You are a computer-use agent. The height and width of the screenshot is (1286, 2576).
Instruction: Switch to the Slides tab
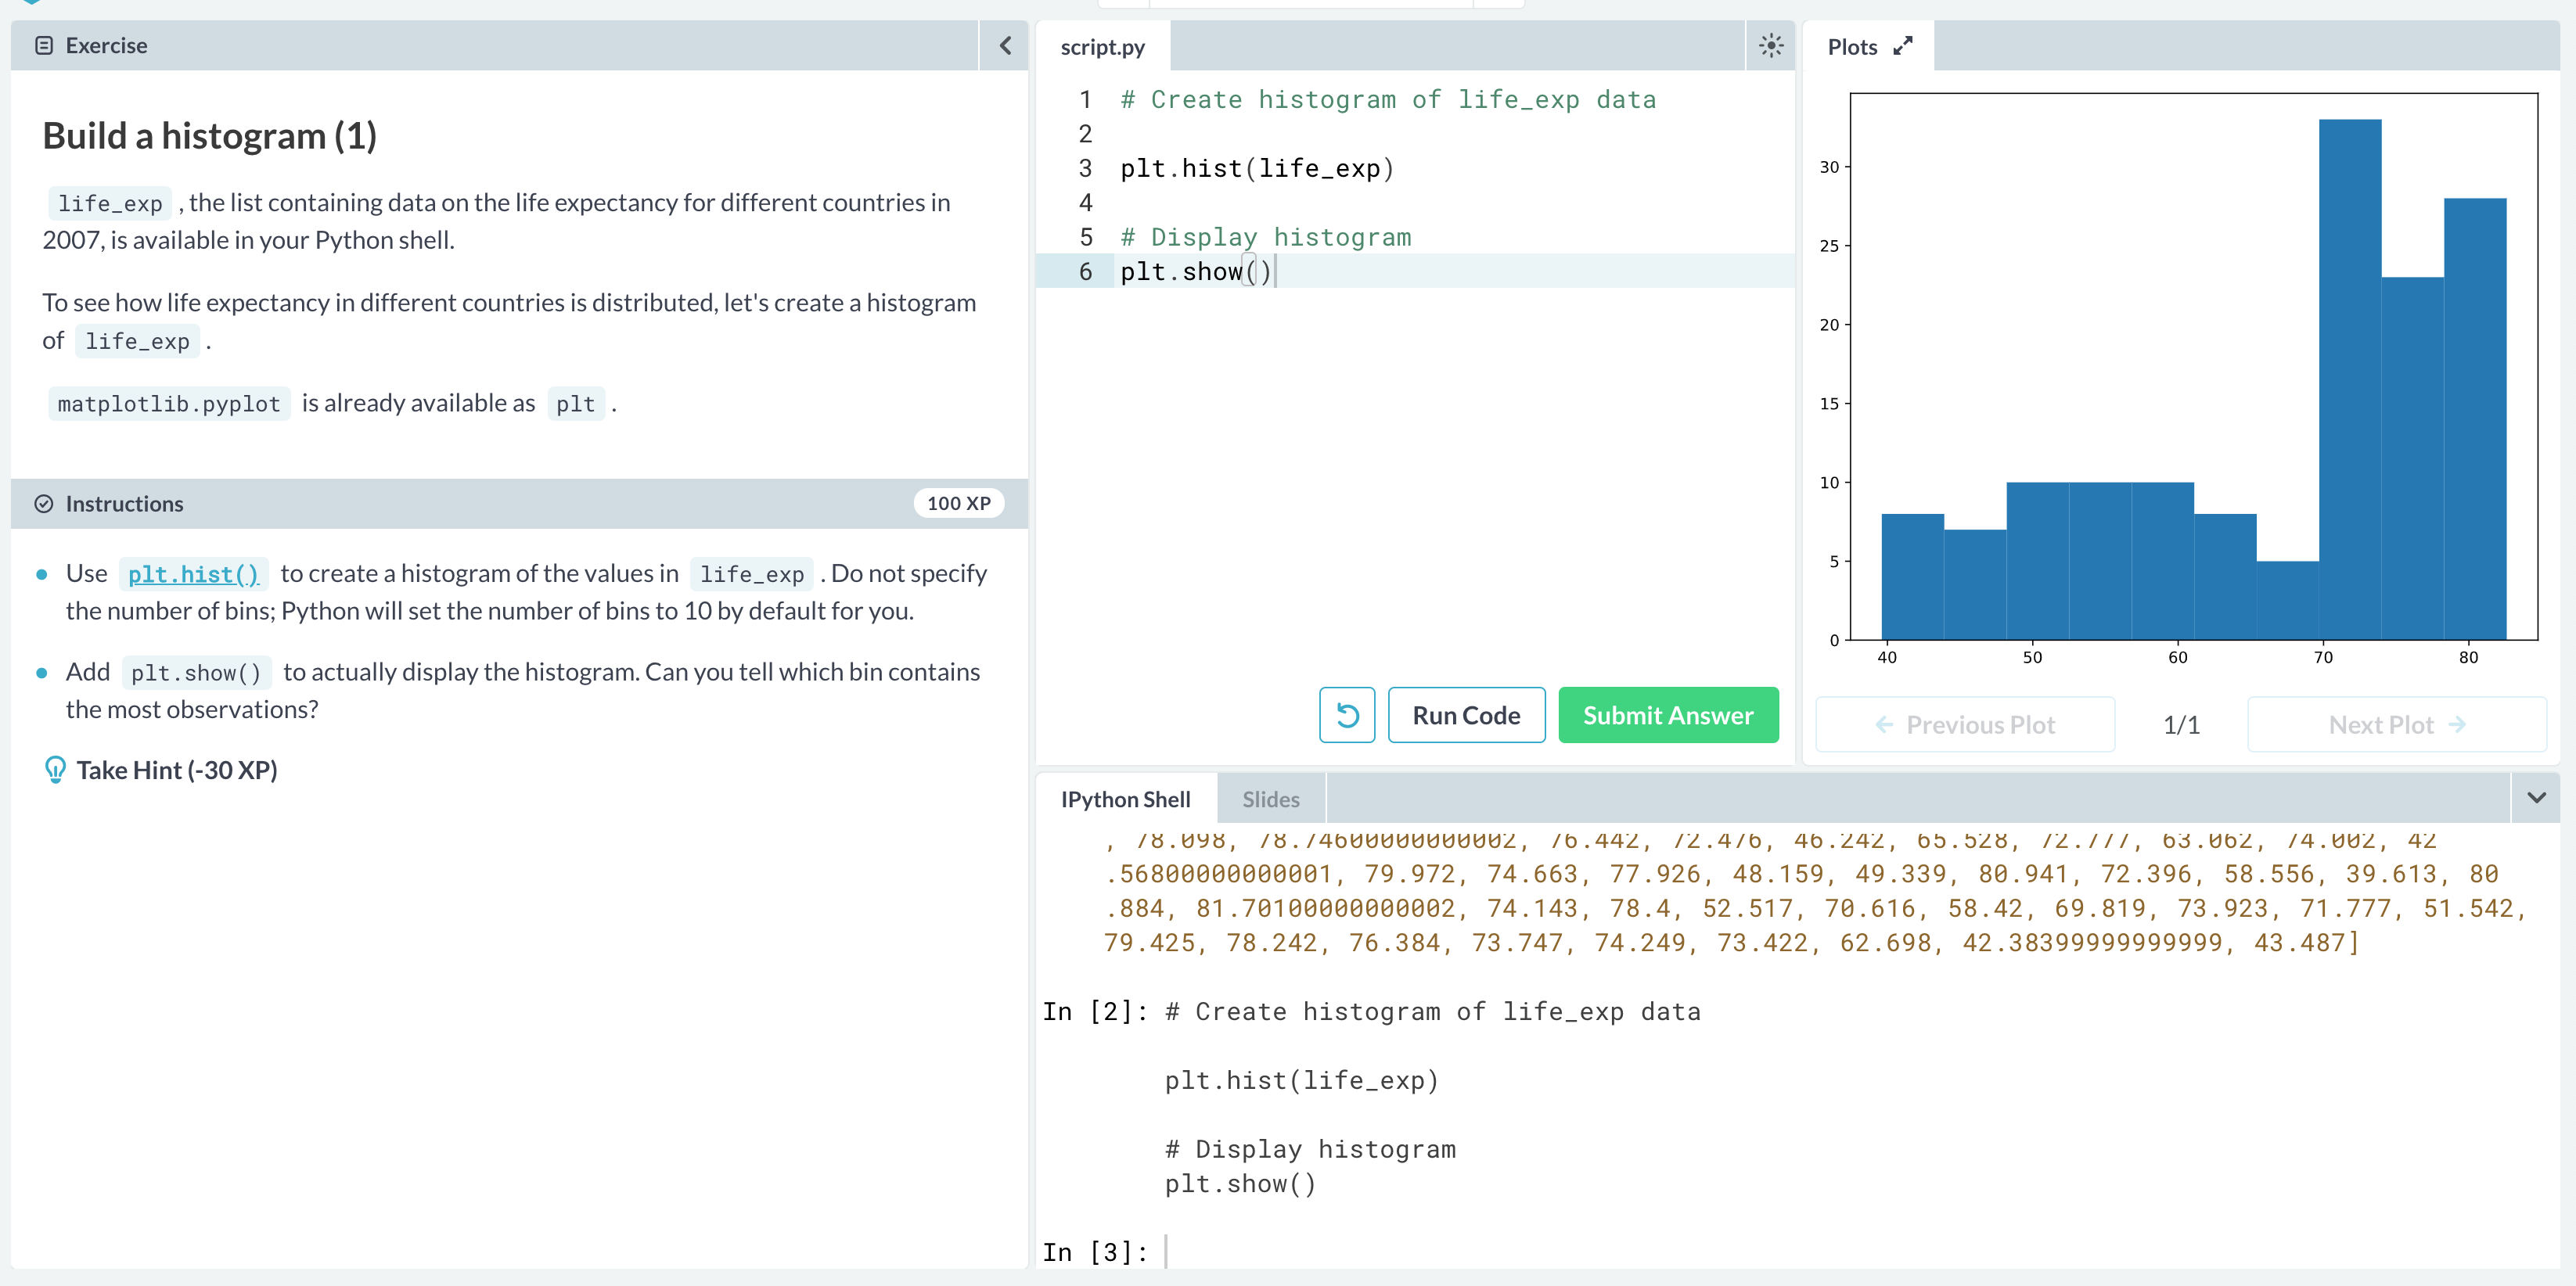[x=1270, y=799]
